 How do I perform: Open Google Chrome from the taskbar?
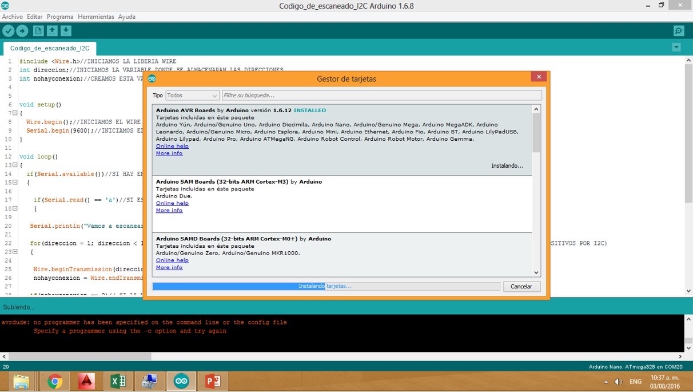[55, 381]
